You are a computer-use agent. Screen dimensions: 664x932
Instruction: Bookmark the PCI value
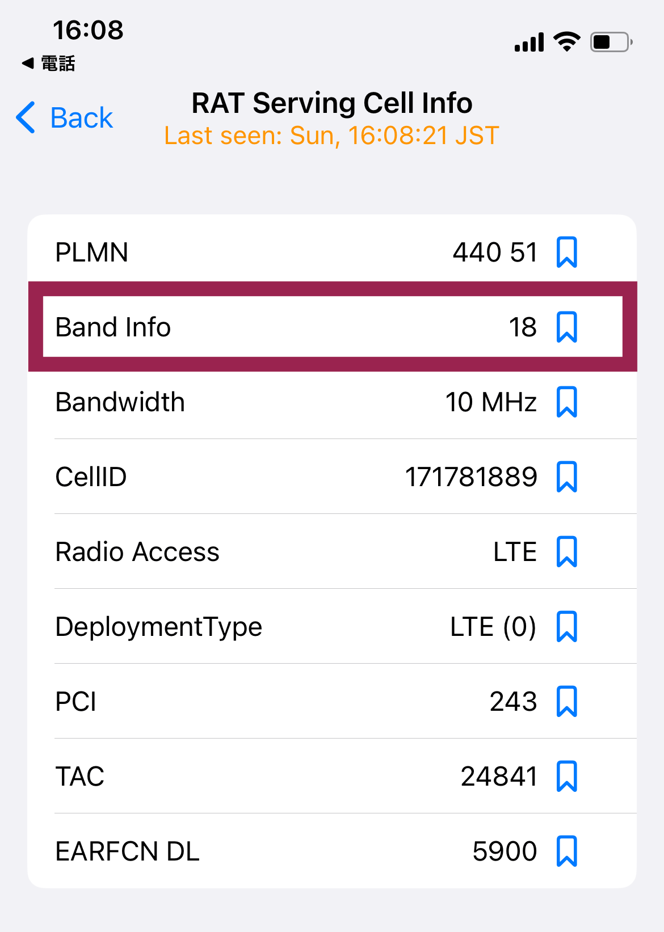point(566,702)
